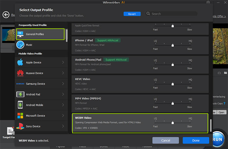Click the Apple QuickTime format quality slider handle
This screenshot has width=228, height=149.
coord(173,26)
